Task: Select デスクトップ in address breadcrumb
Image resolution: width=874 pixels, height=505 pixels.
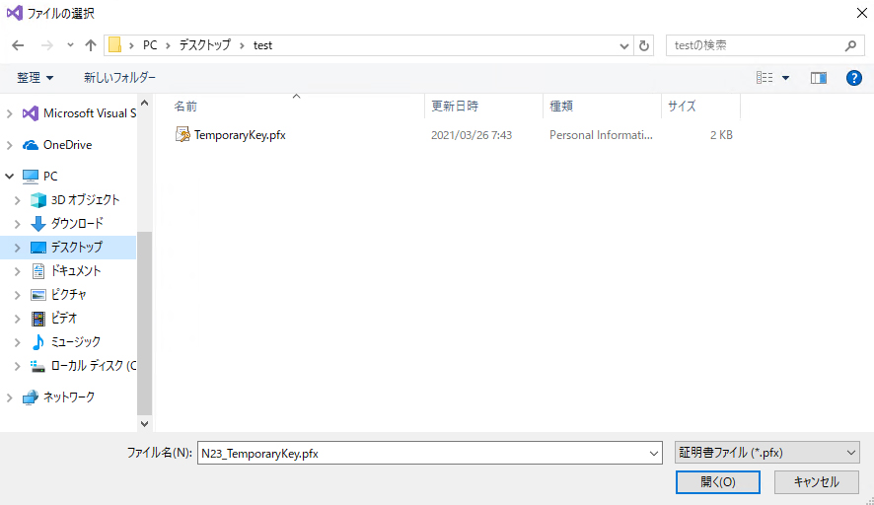Action: (x=204, y=45)
